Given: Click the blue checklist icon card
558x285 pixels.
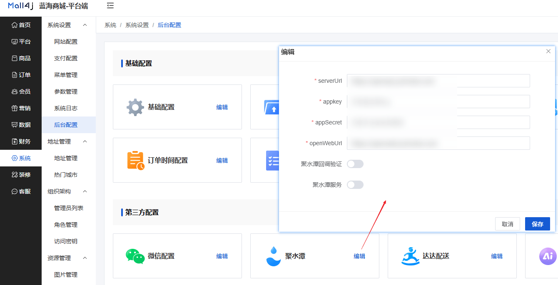Looking at the screenshot, I should [x=272, y=161].
